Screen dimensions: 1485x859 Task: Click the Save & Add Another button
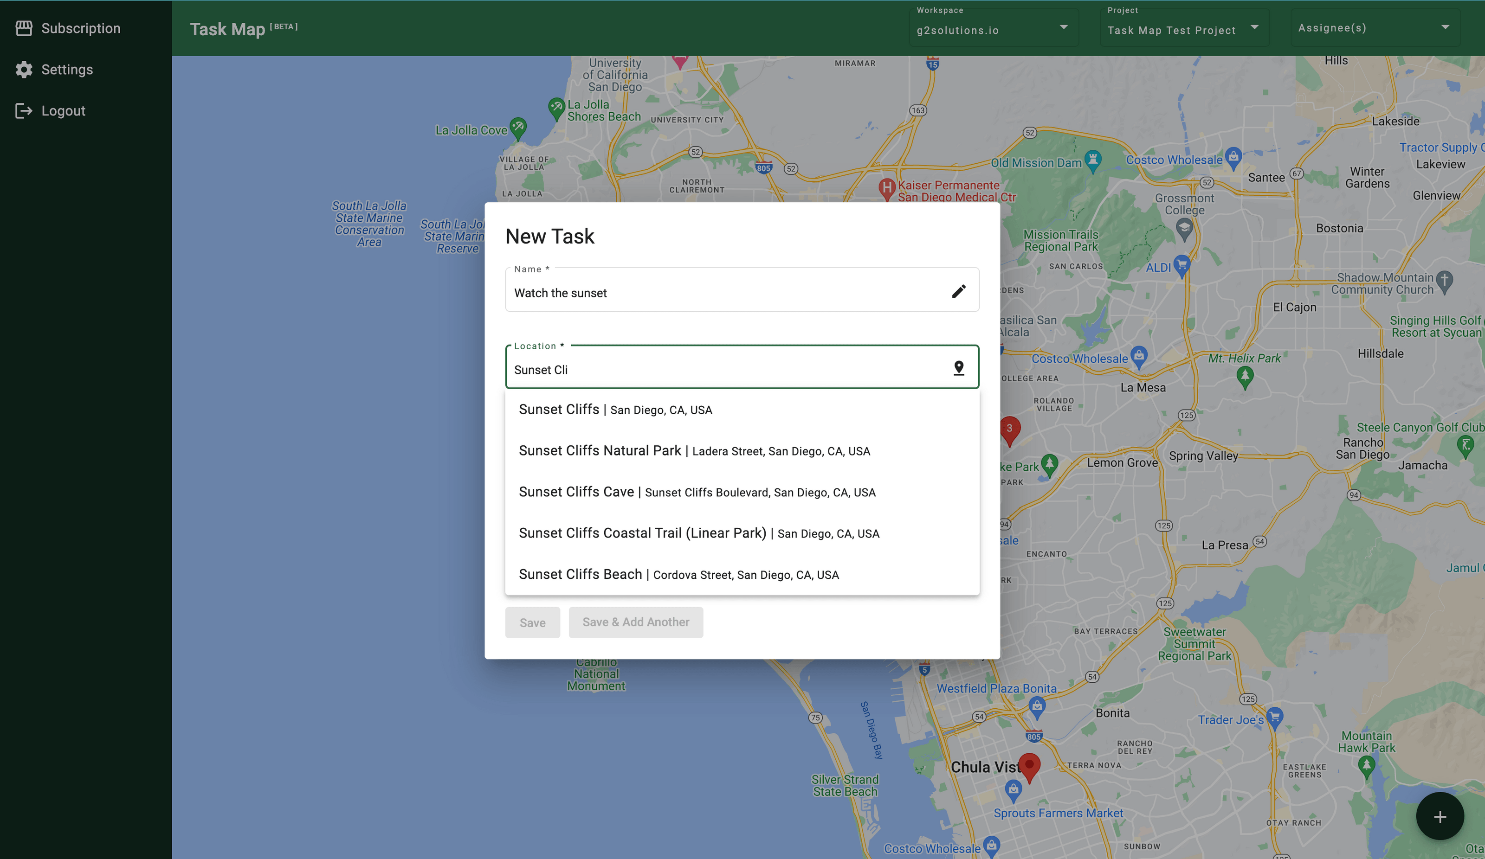(x=636, y=622)
